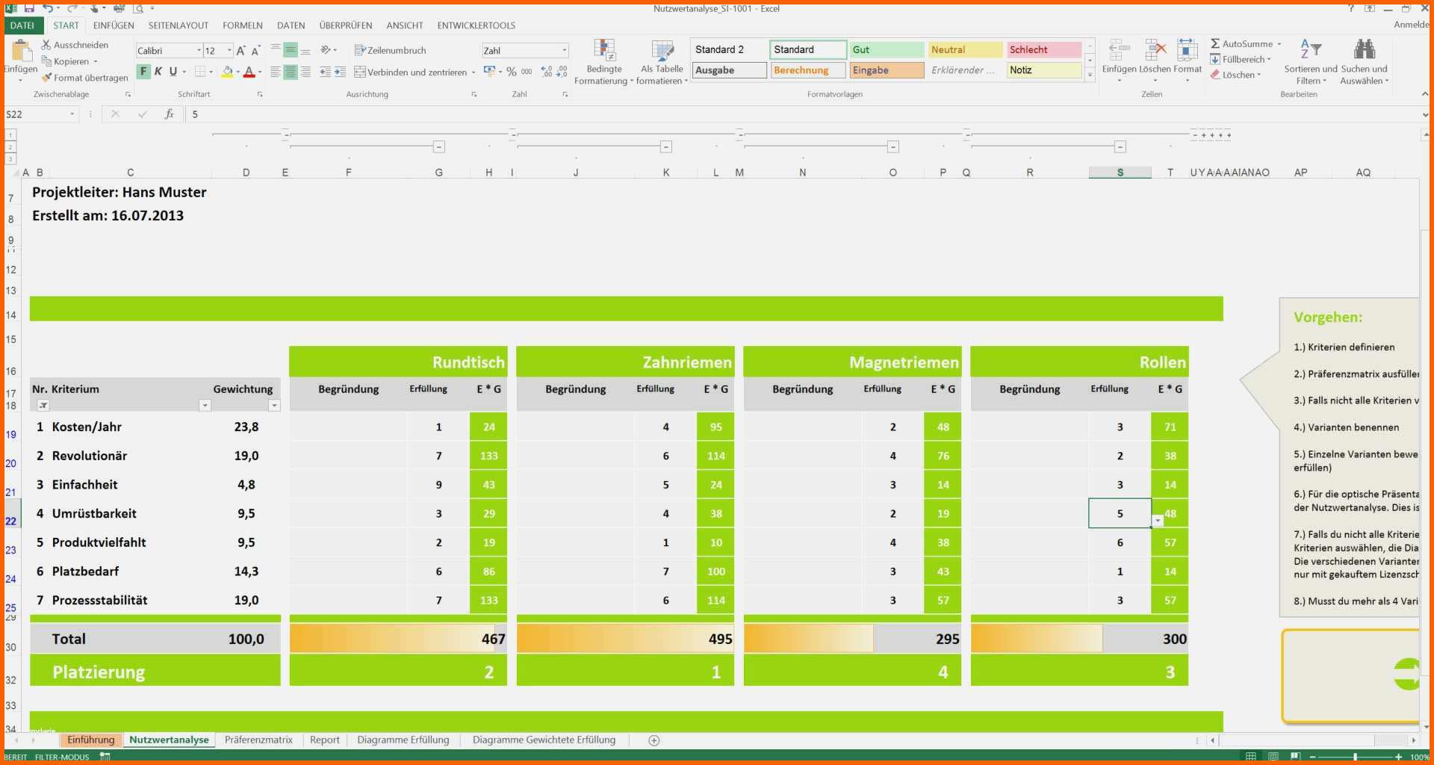Open the Nr. column filter button
This screenshot has height=765, width=1434.
pyautogui.click(x=43, y=406)
